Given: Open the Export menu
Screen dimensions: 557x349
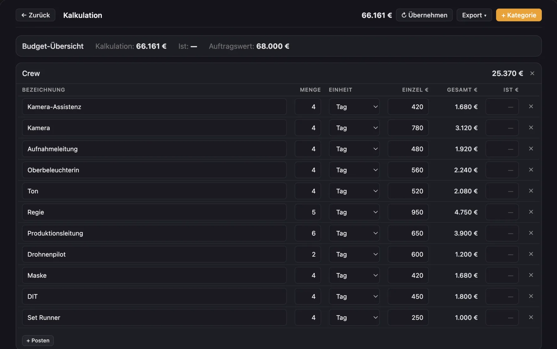Looking at the screenshot, I should point(474,15).
